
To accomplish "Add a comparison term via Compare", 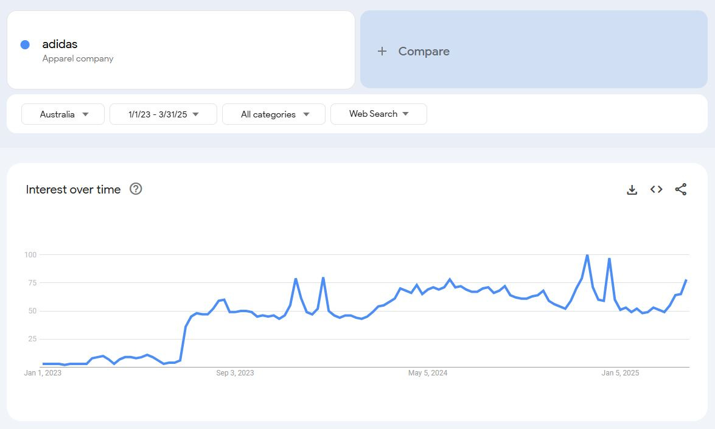I will [534, 49].
